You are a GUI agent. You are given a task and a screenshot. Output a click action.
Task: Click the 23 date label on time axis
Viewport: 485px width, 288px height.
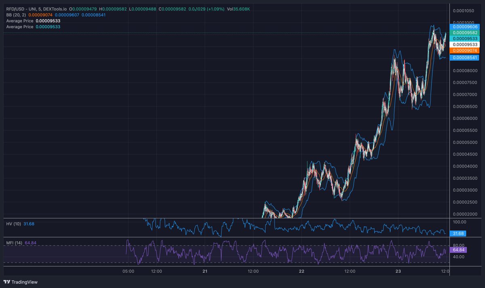(x=398, y=271)
